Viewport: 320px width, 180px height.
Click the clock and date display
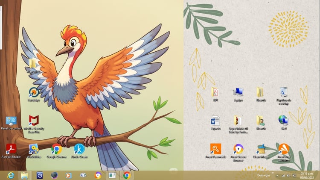click(307, 175)
